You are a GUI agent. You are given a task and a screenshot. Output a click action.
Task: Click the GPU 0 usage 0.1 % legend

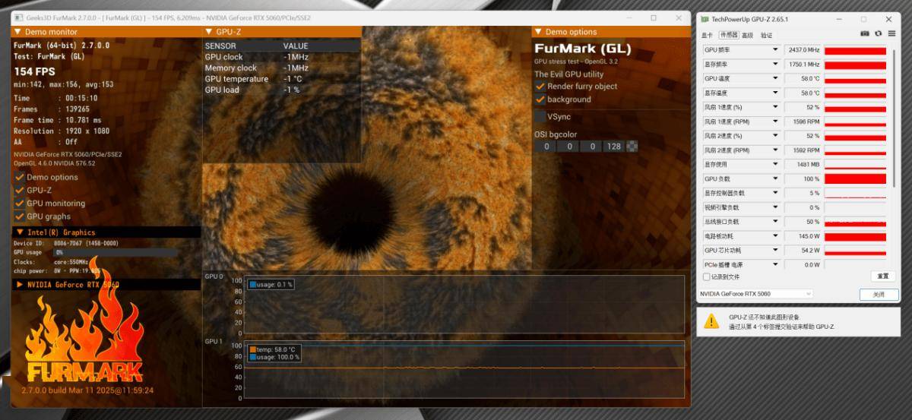(271, 284)
